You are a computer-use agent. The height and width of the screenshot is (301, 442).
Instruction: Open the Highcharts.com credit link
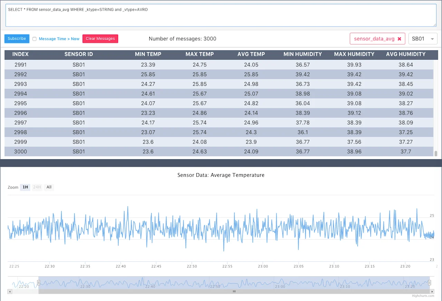click(423, 296)
